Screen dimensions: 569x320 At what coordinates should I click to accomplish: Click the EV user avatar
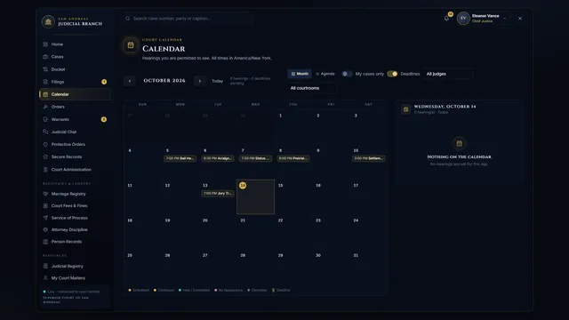click(463, 18)
